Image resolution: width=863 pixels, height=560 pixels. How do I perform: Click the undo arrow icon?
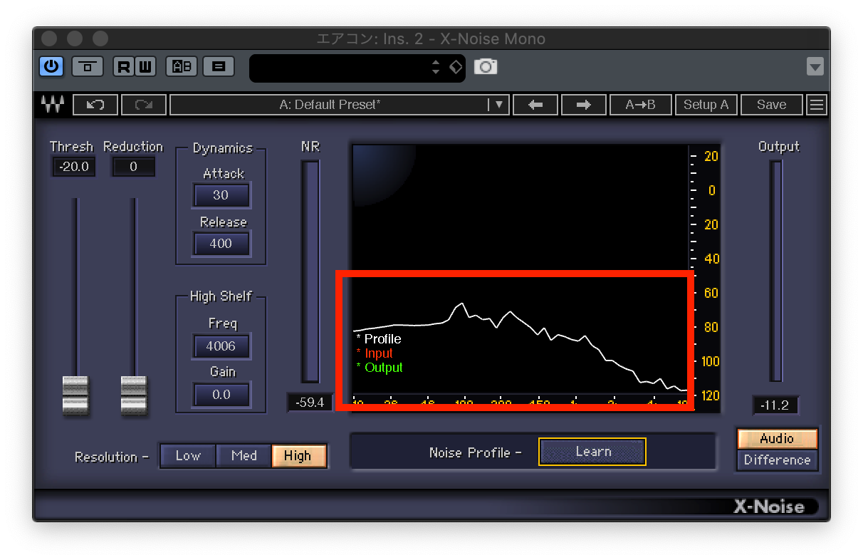(x=95, y=105)
